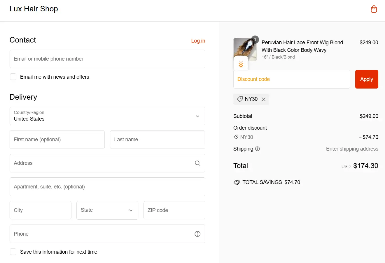Focus the Discount code input field

[291, 79]
